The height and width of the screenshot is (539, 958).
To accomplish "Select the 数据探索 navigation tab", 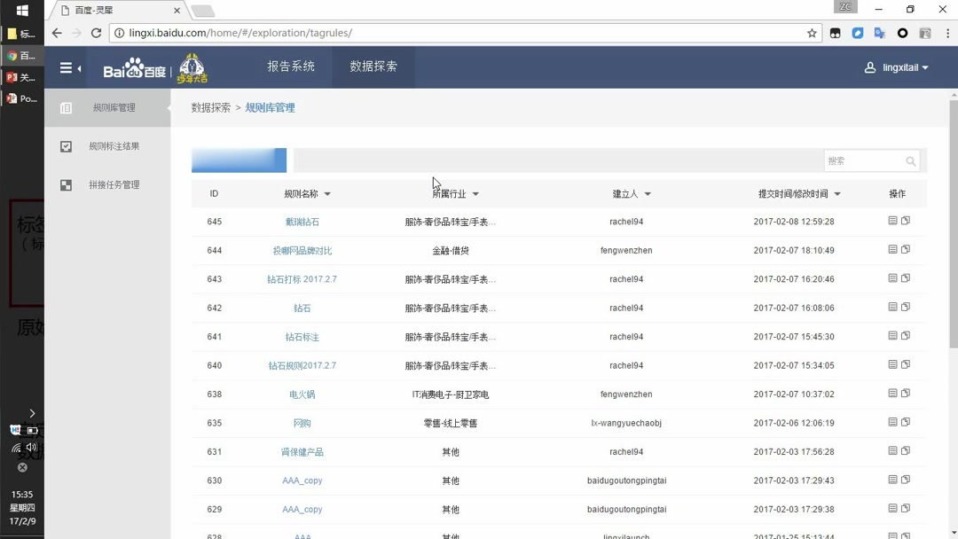I will tap(373, 66).
